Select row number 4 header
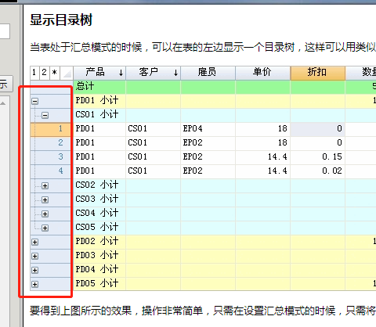 point(50,171)
